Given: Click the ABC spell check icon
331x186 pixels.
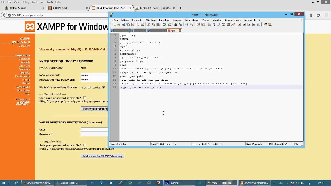Looking at the screenshot, I should click(265, 25).
